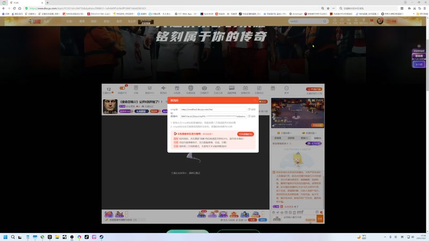429x241 pixels.
Task: Click the user avatar in site header
Action: tap(380, 21)
